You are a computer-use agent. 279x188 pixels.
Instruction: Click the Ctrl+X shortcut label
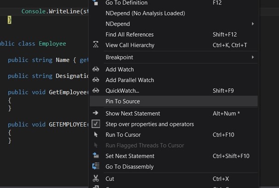coord(221,179)
